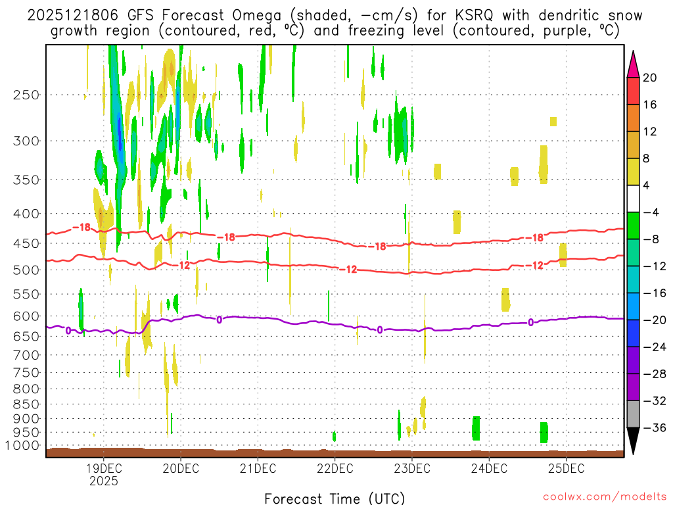Viewport: 673px width, 505px height.
Task: Click the 25DEC time axis label
Action: (x=567, y=468)
